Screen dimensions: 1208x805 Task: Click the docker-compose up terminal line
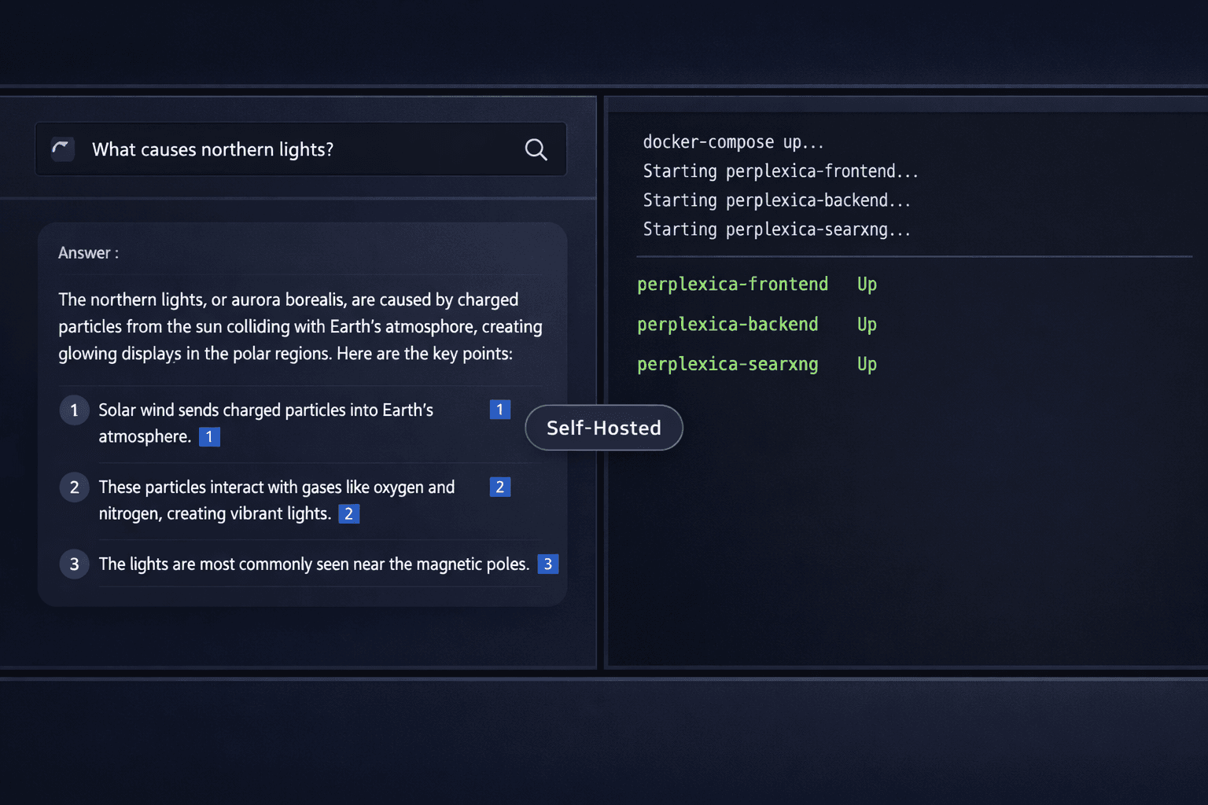click(733, 142)
